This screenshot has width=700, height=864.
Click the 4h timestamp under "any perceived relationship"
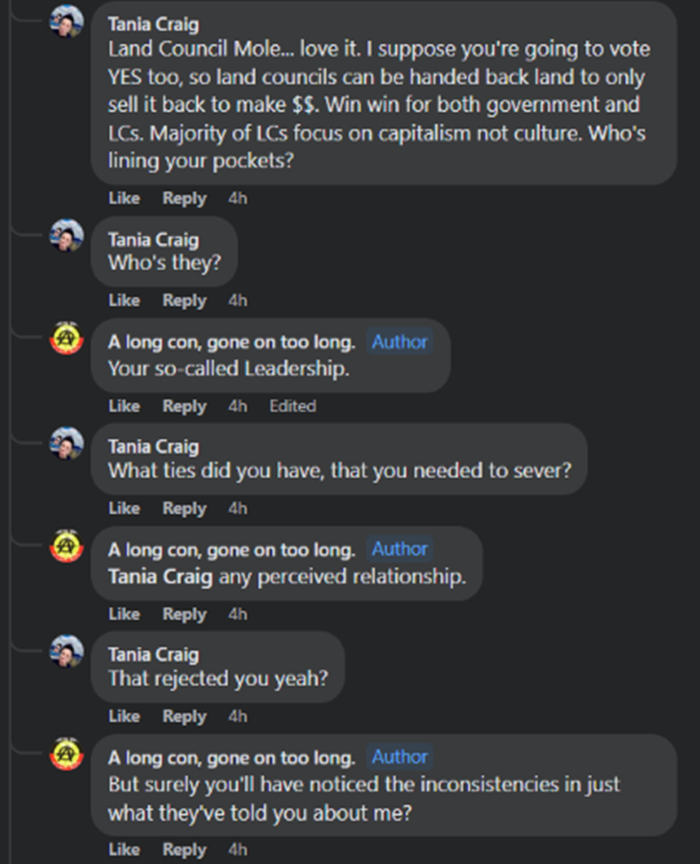[x=237, y=613]
